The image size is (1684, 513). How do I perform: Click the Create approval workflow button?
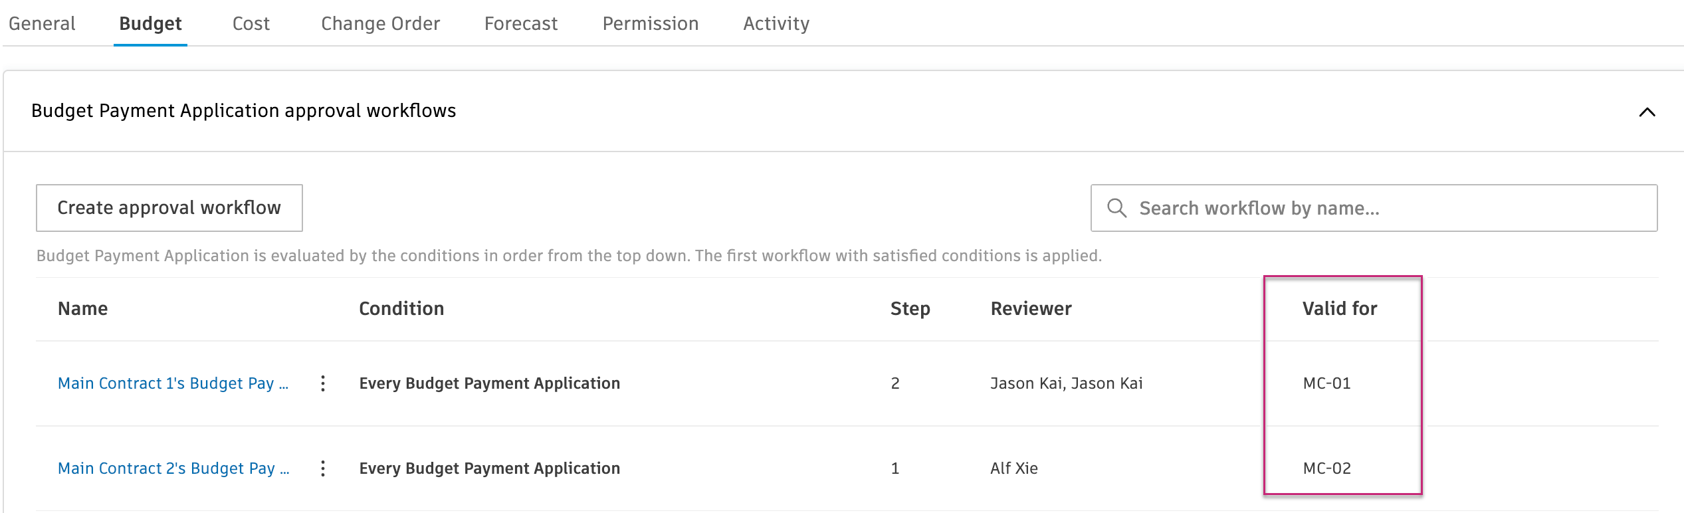tap(169, 207)
